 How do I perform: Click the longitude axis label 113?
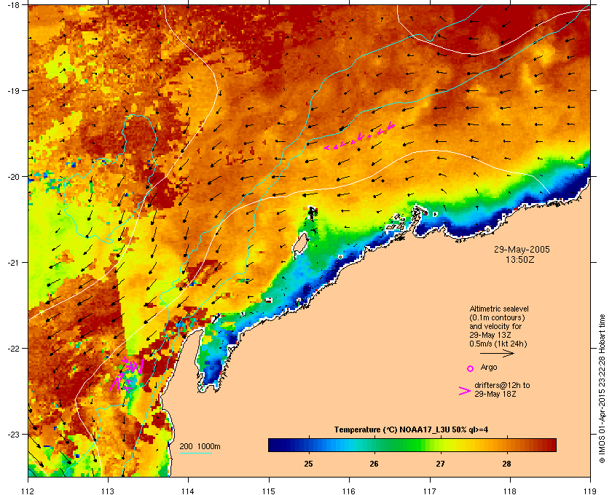[x=108, y=491]
